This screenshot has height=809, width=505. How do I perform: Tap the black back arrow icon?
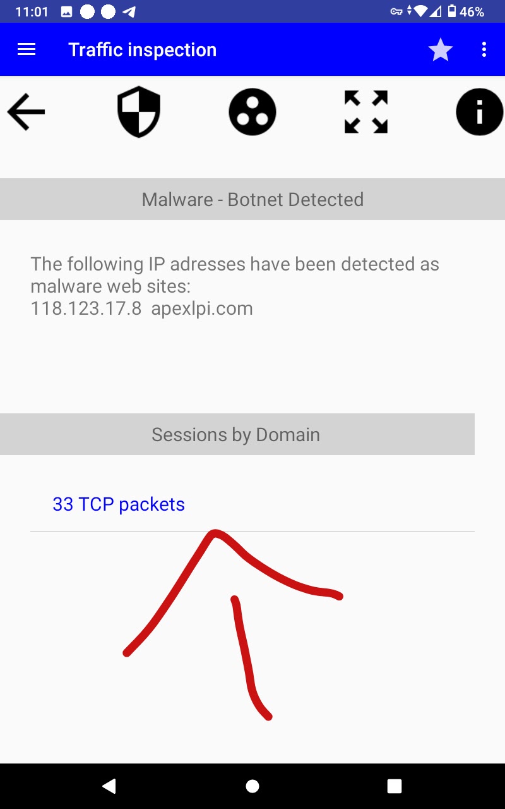(x=27, y=113)
